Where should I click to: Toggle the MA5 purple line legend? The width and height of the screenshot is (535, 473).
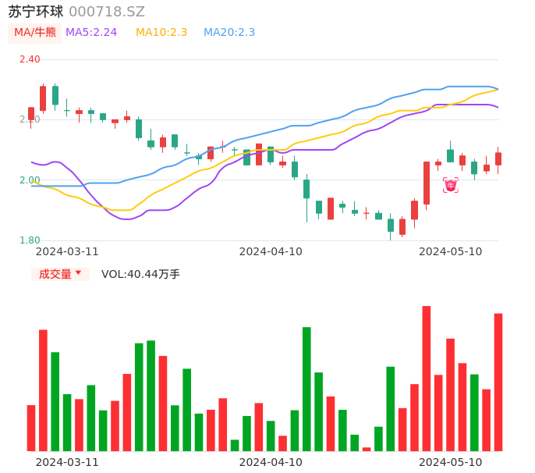[x=91, y=33]
